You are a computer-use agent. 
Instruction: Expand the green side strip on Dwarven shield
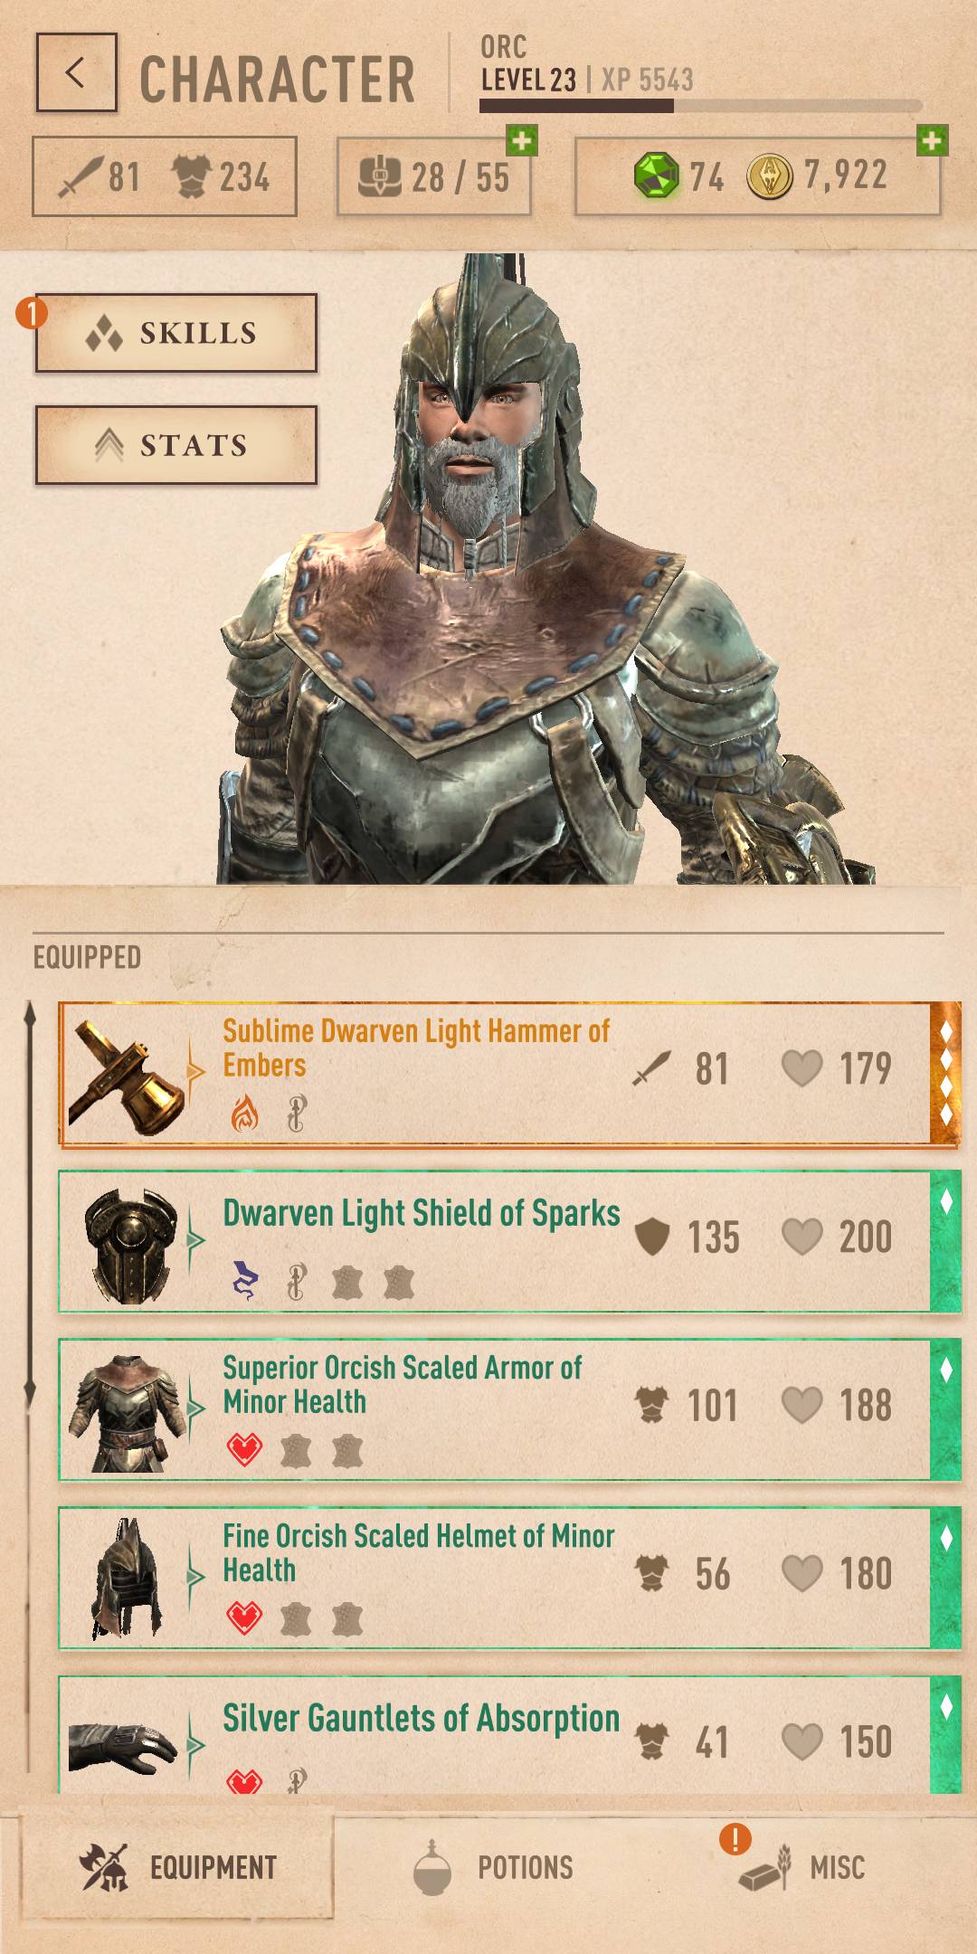click(x=945, y=1241)
